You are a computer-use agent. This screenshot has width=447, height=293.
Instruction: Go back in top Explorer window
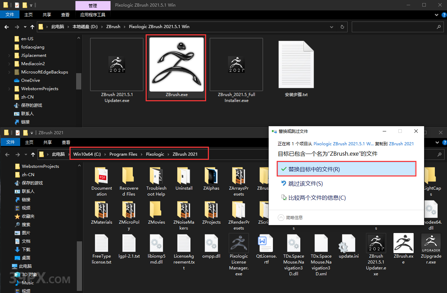pyautogui.click(x=7, y=27)
